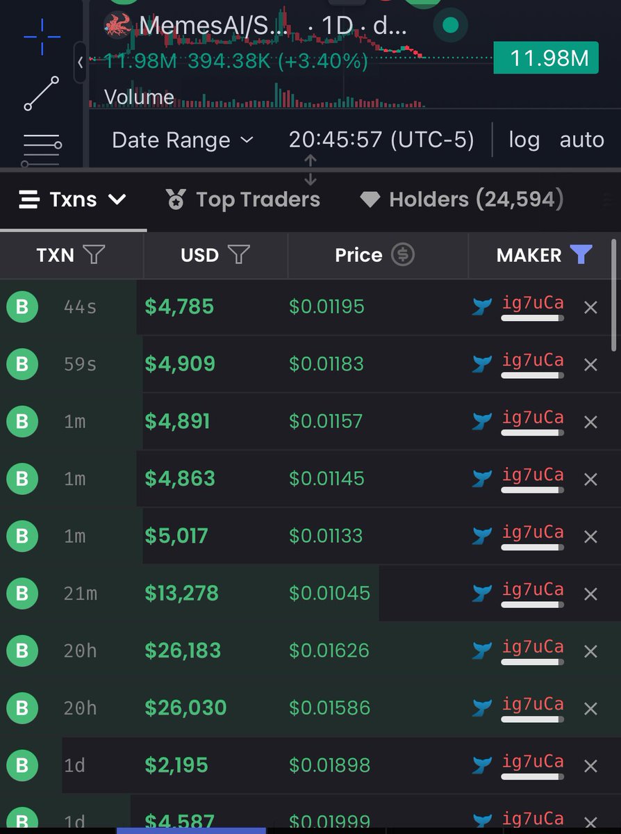The height and width of the screenshot is (834, 621).
Task: Toggle Price column dollar currency icon
Action: coord(402,255)
